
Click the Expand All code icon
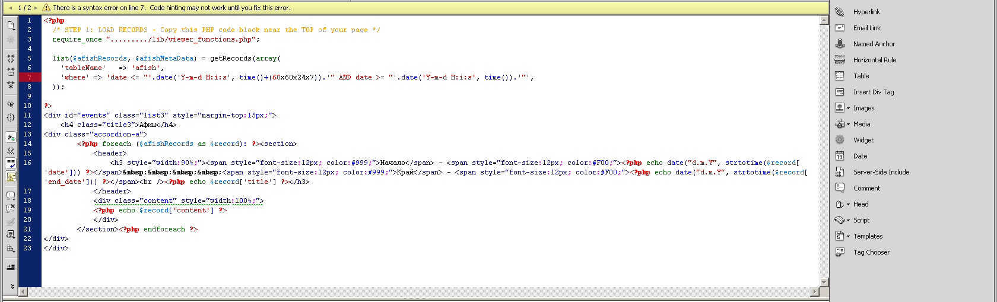[x=11, y=85]
